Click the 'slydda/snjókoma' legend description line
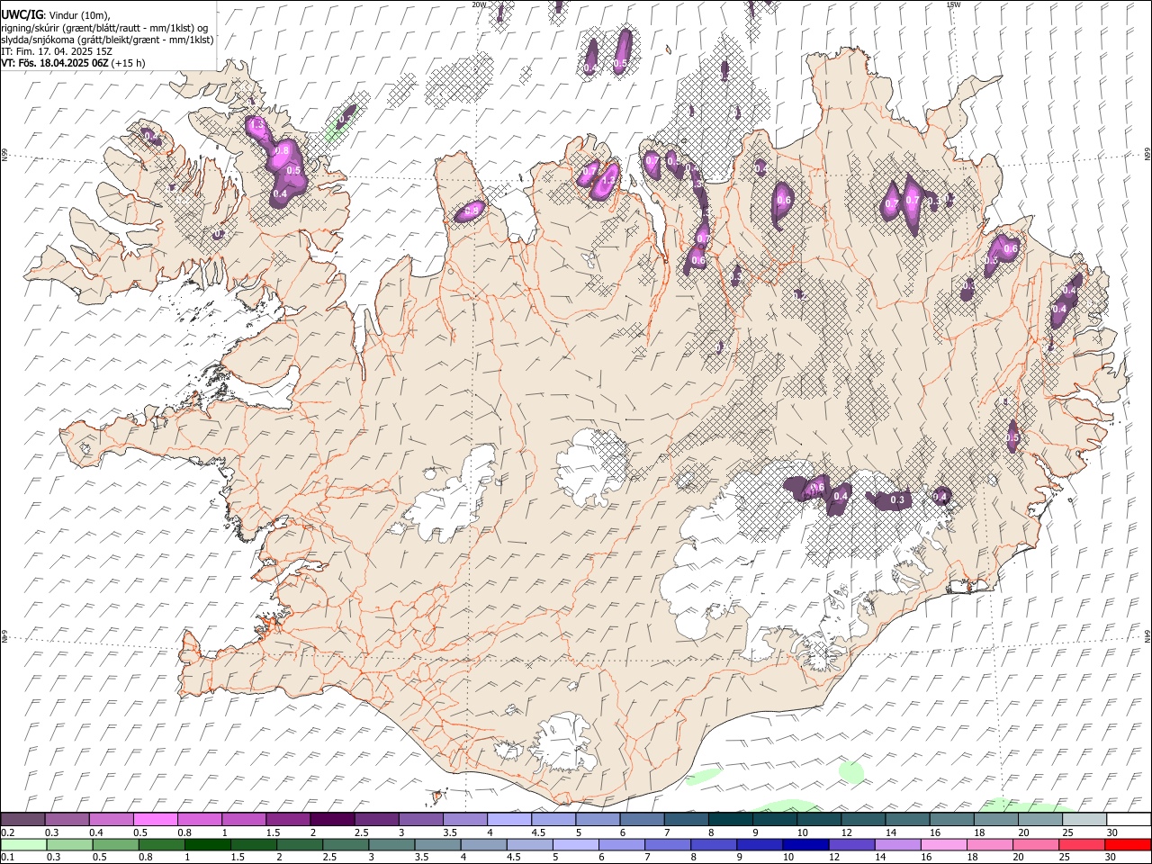 [107, 40]
